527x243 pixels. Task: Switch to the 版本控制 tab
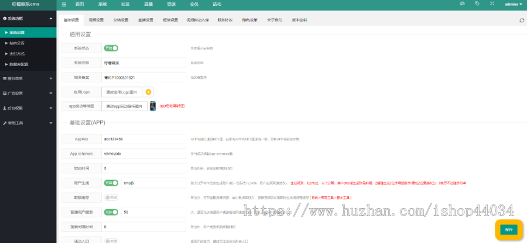click(x=299, y=20)
